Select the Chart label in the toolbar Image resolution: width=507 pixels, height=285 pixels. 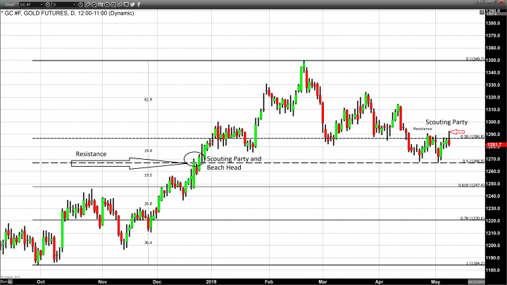click(9, 4)
